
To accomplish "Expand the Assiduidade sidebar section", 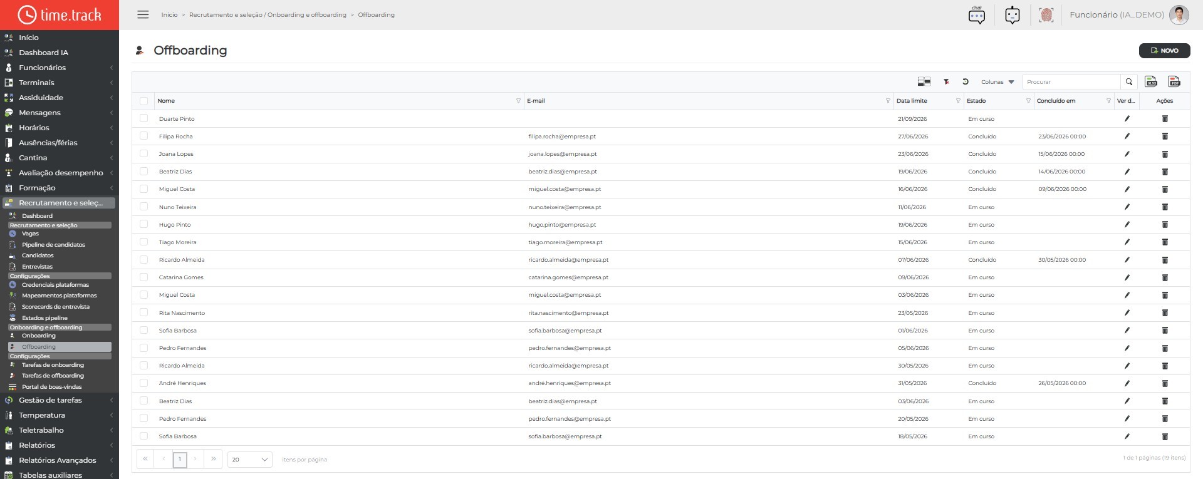I will (x=59, y=98).
